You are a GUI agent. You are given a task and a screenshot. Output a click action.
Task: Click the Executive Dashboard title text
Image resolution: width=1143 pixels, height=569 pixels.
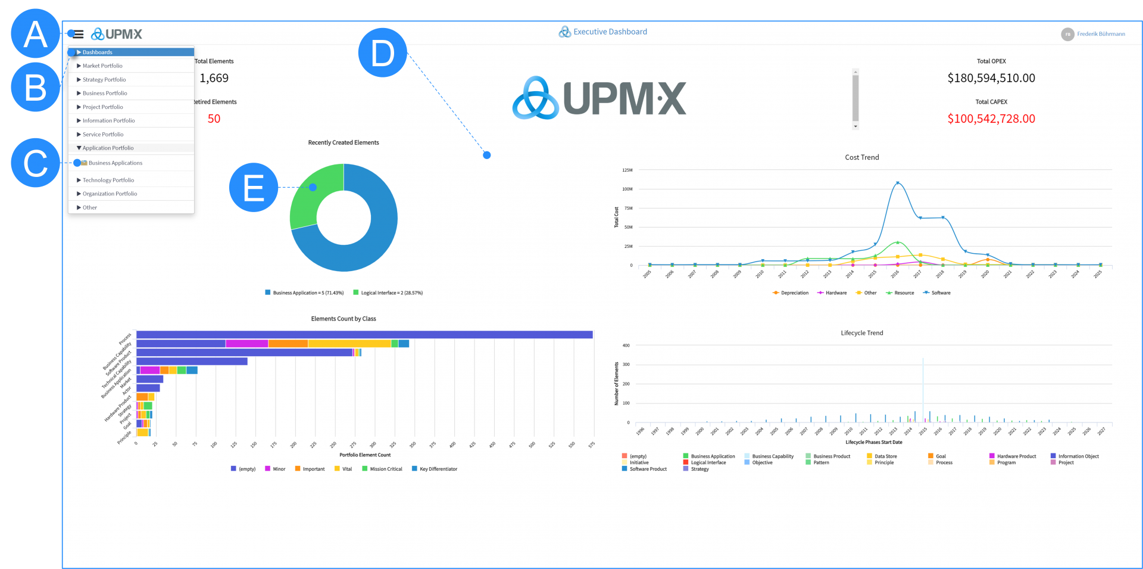click(x=610, y=32)
